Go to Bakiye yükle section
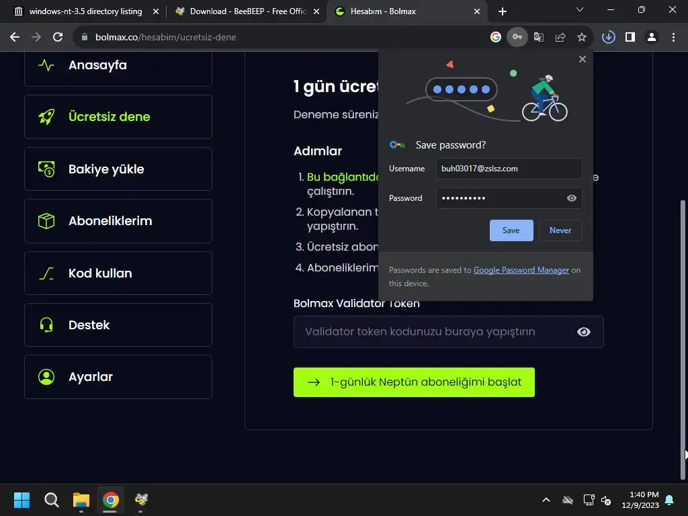The height and width of the screenshot is (516, 688). click(x=118, y=169)
